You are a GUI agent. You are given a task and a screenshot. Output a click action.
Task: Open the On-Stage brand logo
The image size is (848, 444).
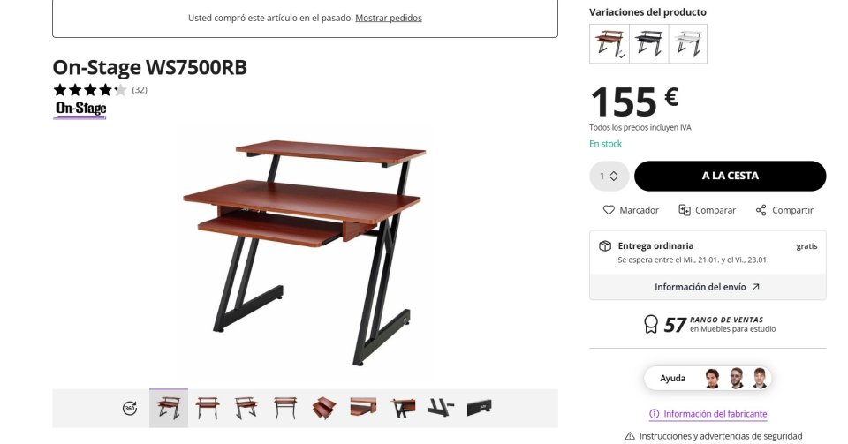coord(80,109)
